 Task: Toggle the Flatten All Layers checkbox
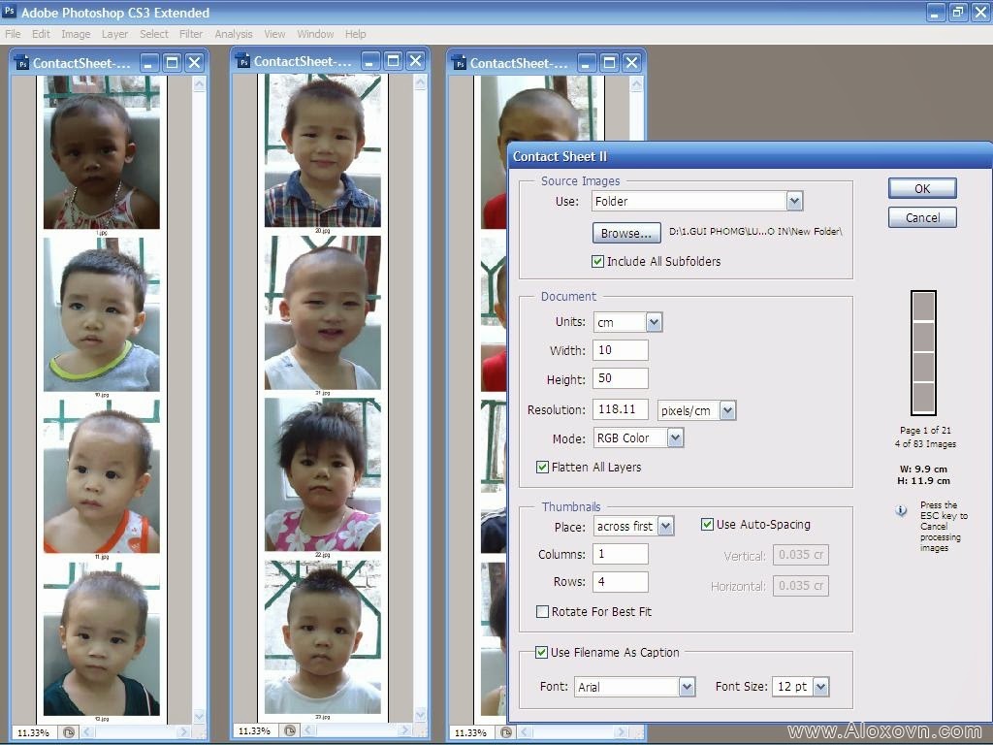point(542,467)
